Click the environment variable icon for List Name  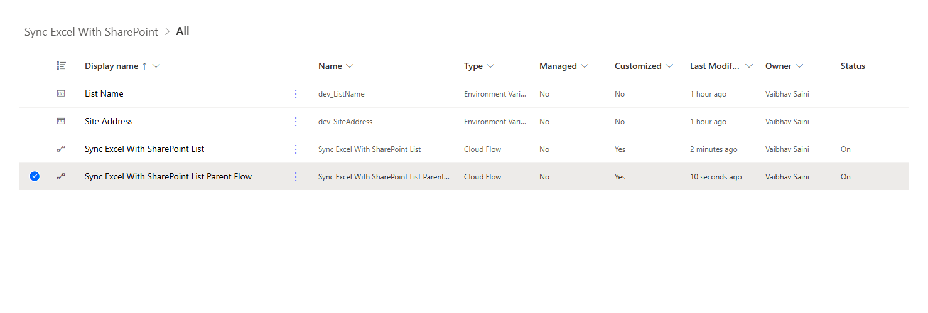(61, 93)
